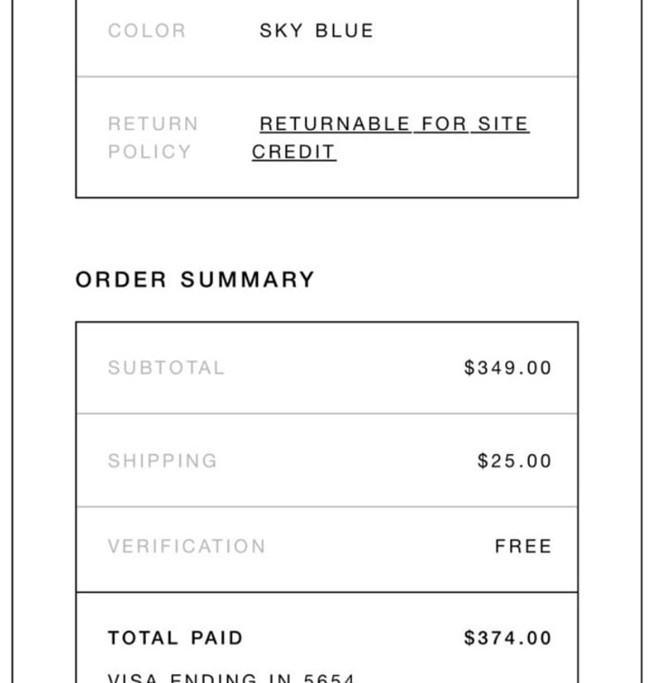Click the underlined word CREDIT

pos(293,152)
